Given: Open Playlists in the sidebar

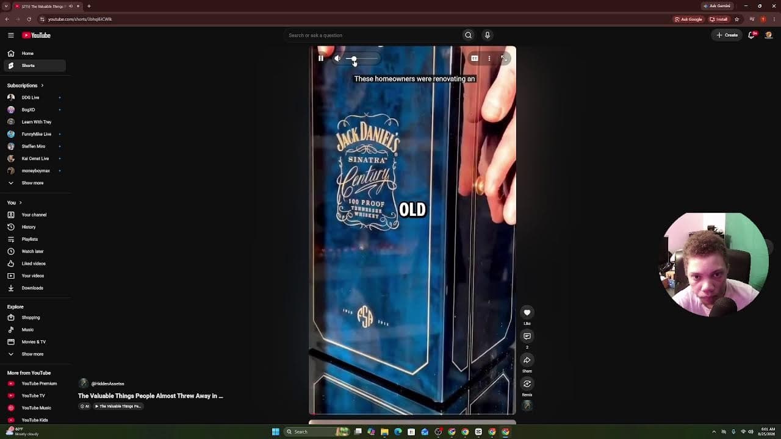Looking at the screenshot, I should coord(35,239).
